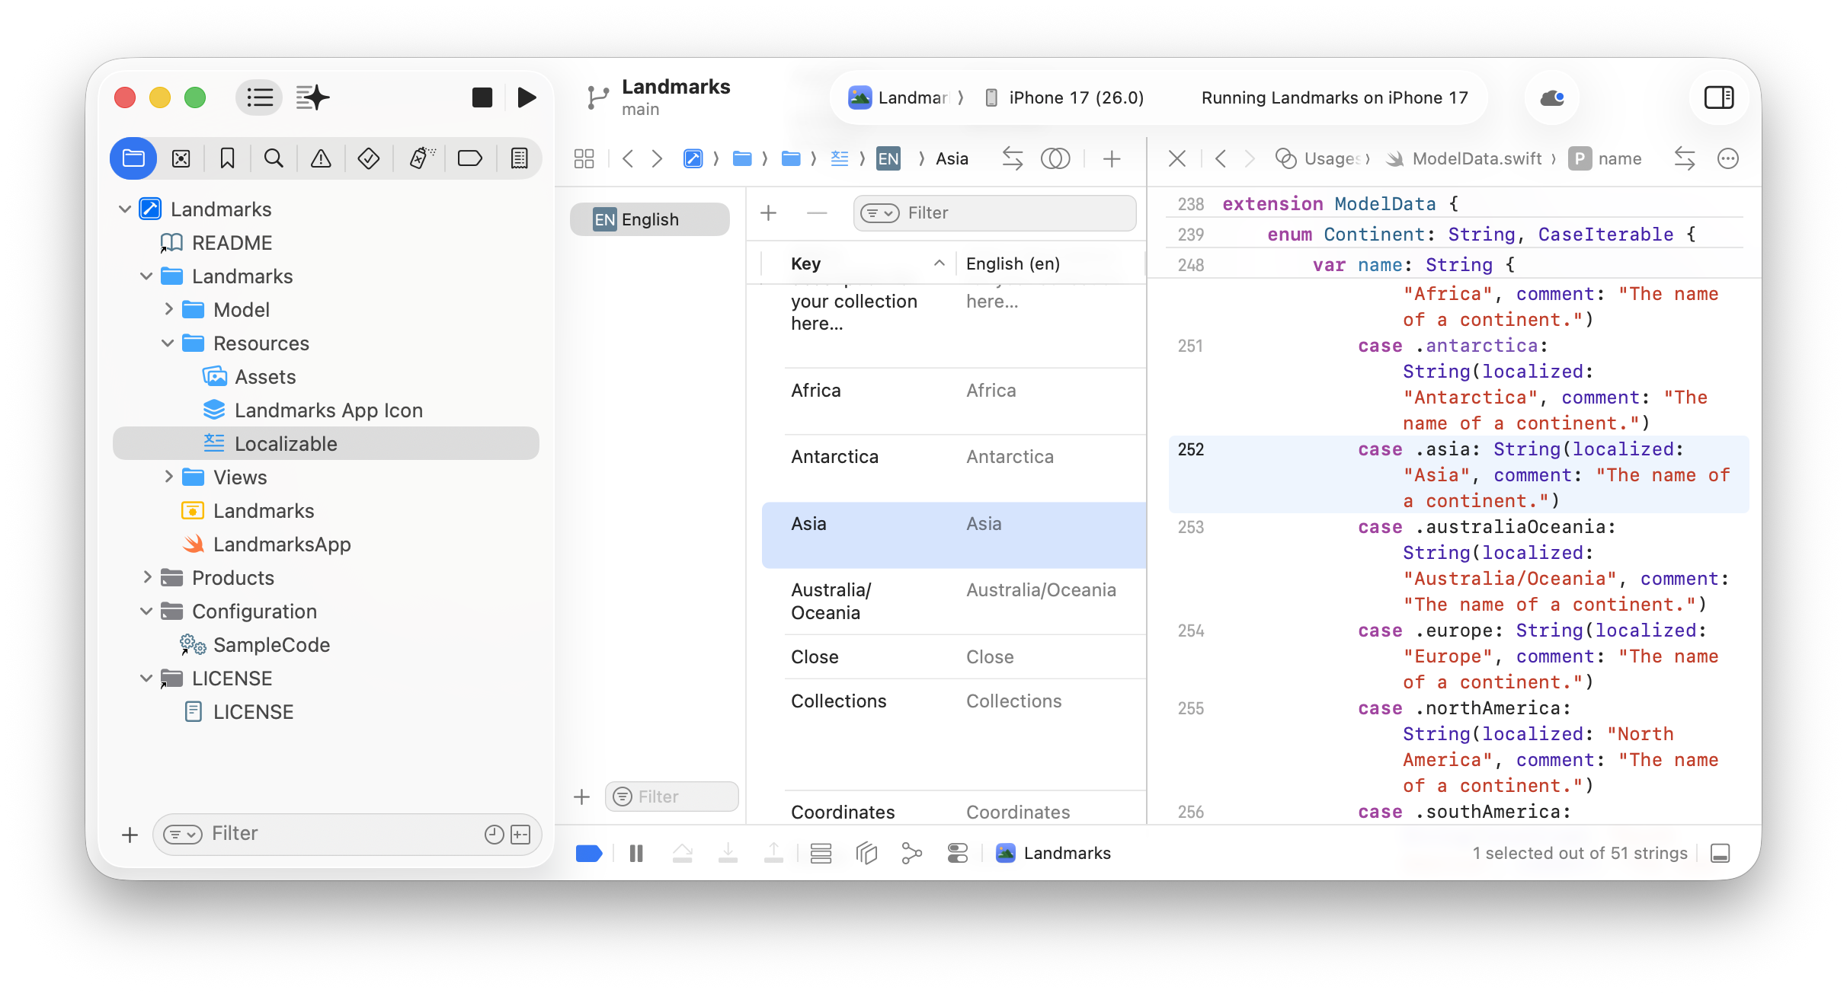This screenshot has height=993, width=1847.
Task: Add a new string key
Action: click(x=769, y=213)
